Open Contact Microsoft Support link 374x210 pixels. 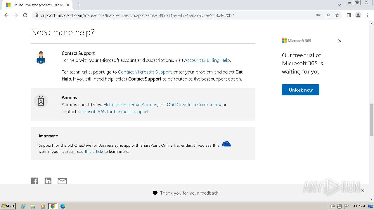[145, 72]
